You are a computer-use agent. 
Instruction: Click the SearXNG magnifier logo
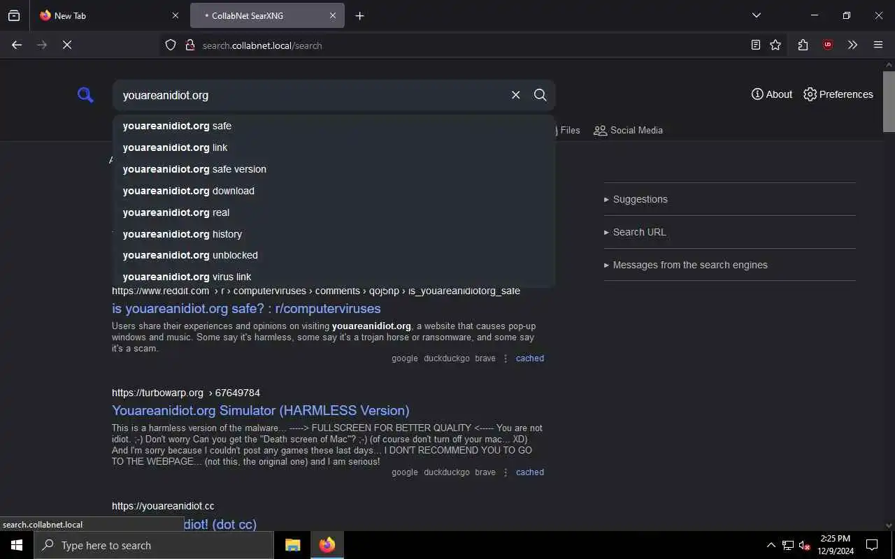(x=85, y=95)
